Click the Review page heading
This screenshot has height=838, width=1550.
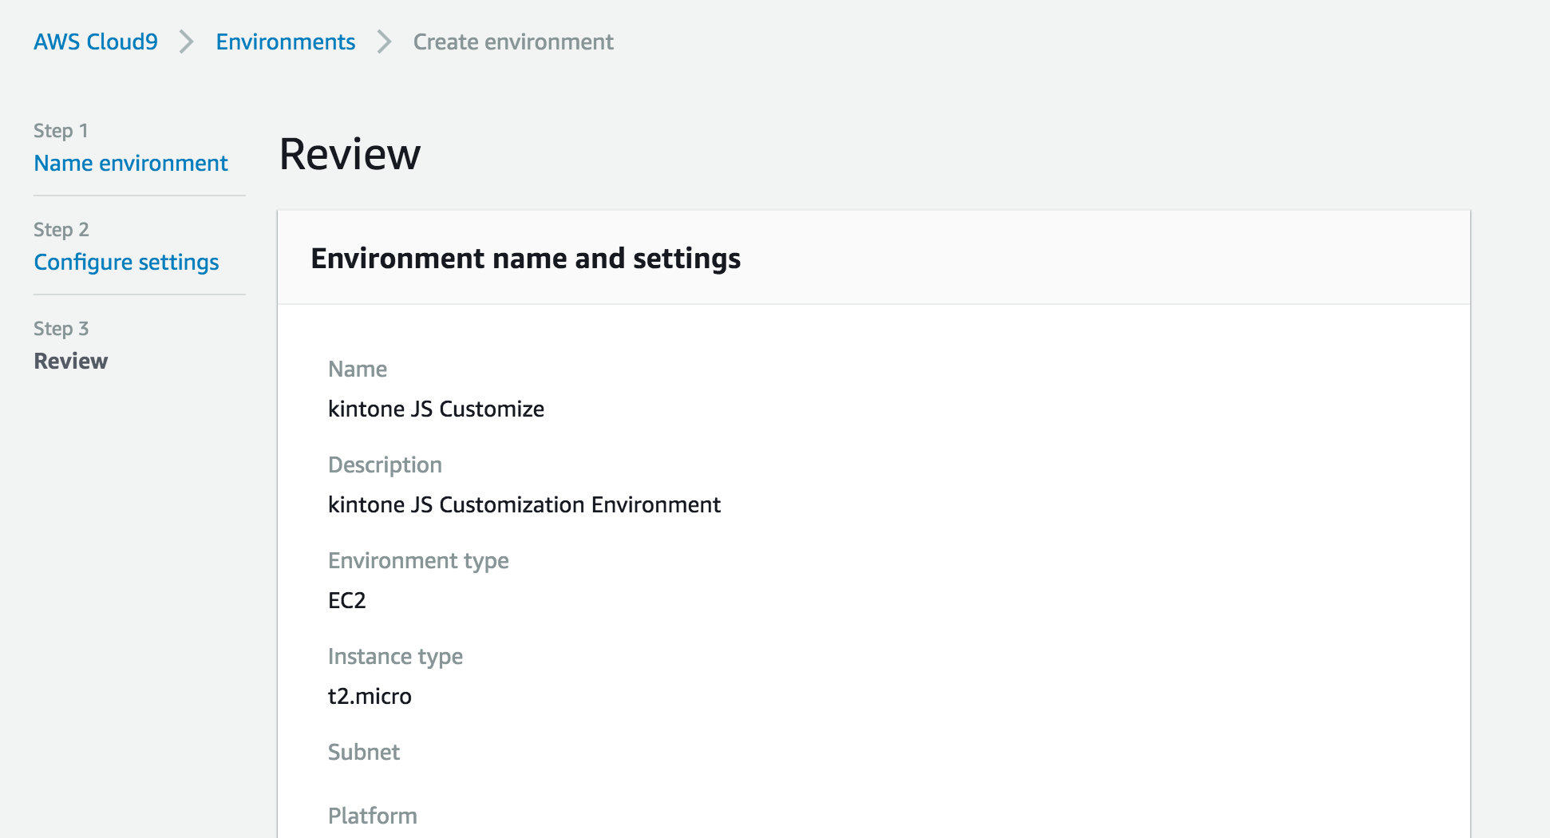349,153
